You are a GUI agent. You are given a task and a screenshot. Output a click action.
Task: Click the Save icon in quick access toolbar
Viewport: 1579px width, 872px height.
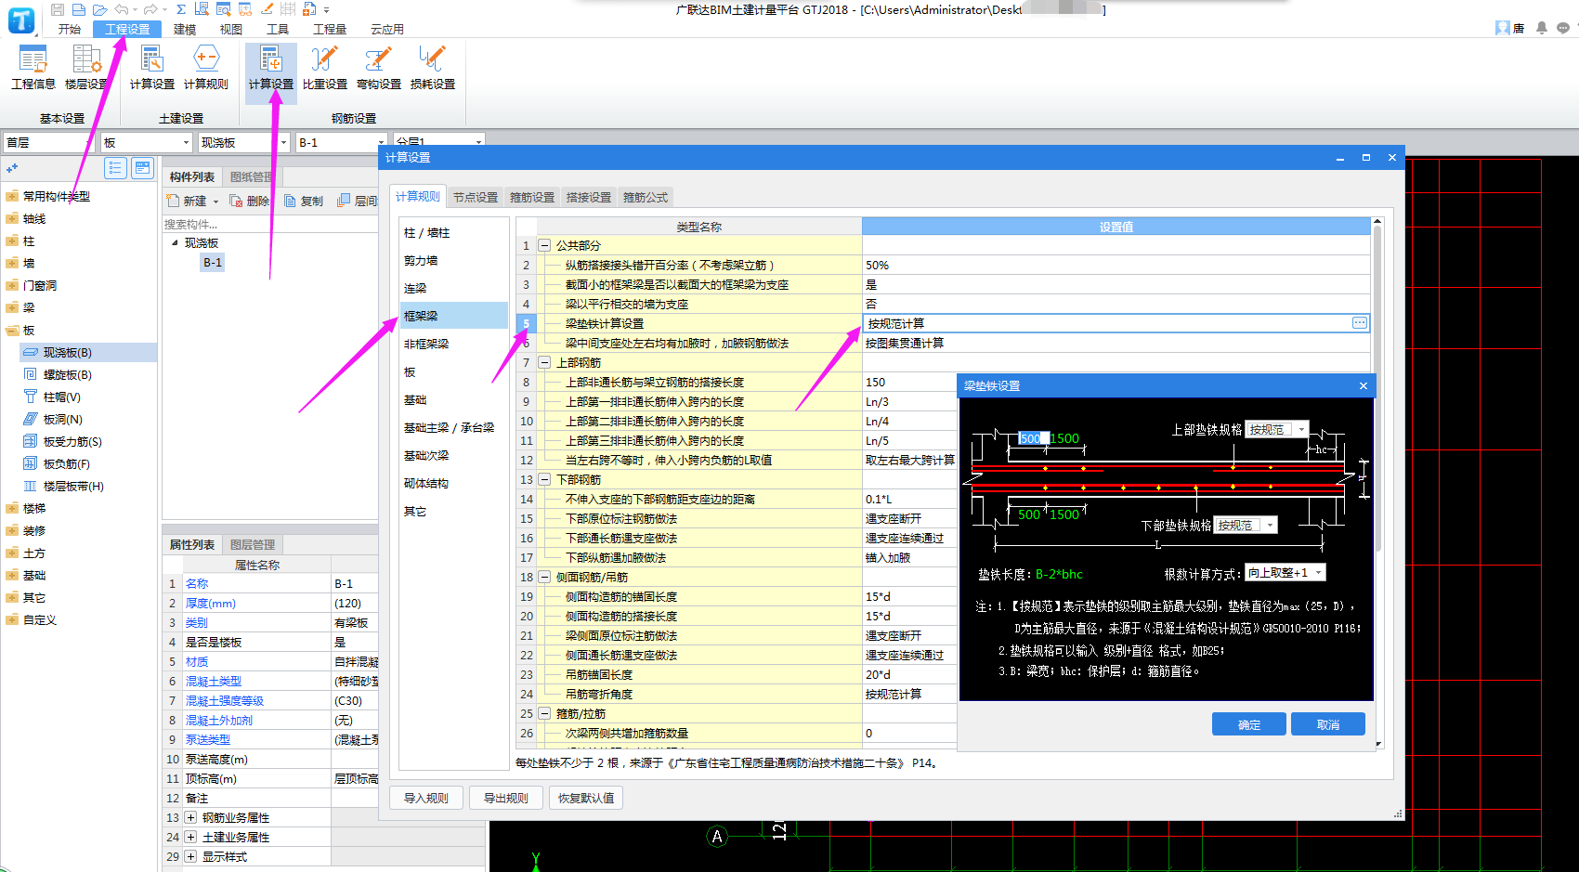point(58,9)
